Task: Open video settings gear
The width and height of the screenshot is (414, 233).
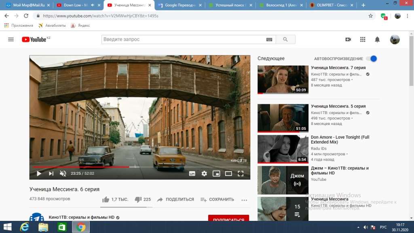Action: 204,174
